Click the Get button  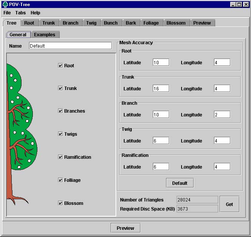[x=229, y=204]
